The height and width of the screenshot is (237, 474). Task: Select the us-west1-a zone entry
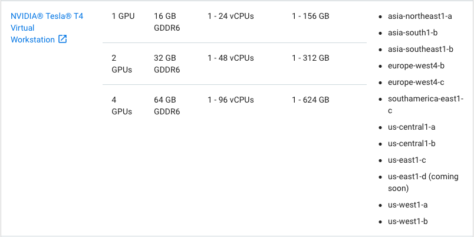[407, 205]
